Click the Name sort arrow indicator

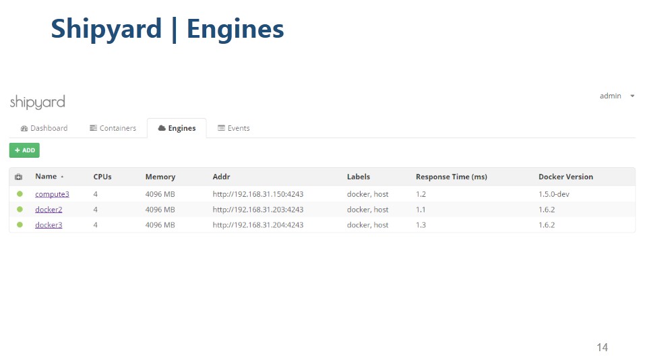tap(62, 177)
